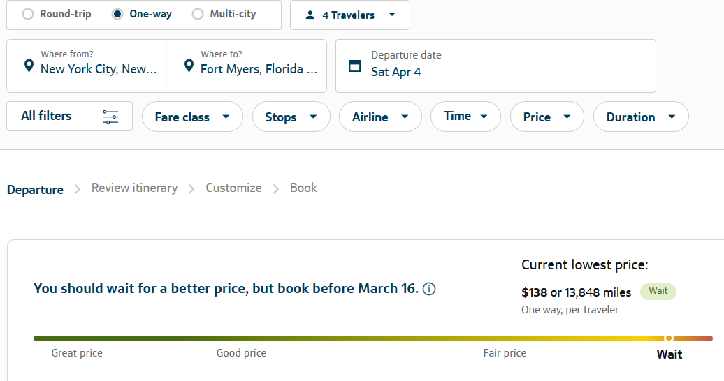Open the Duration filter dropdown
The height and width of the screenshot is (381, 724).
[640, 117]
